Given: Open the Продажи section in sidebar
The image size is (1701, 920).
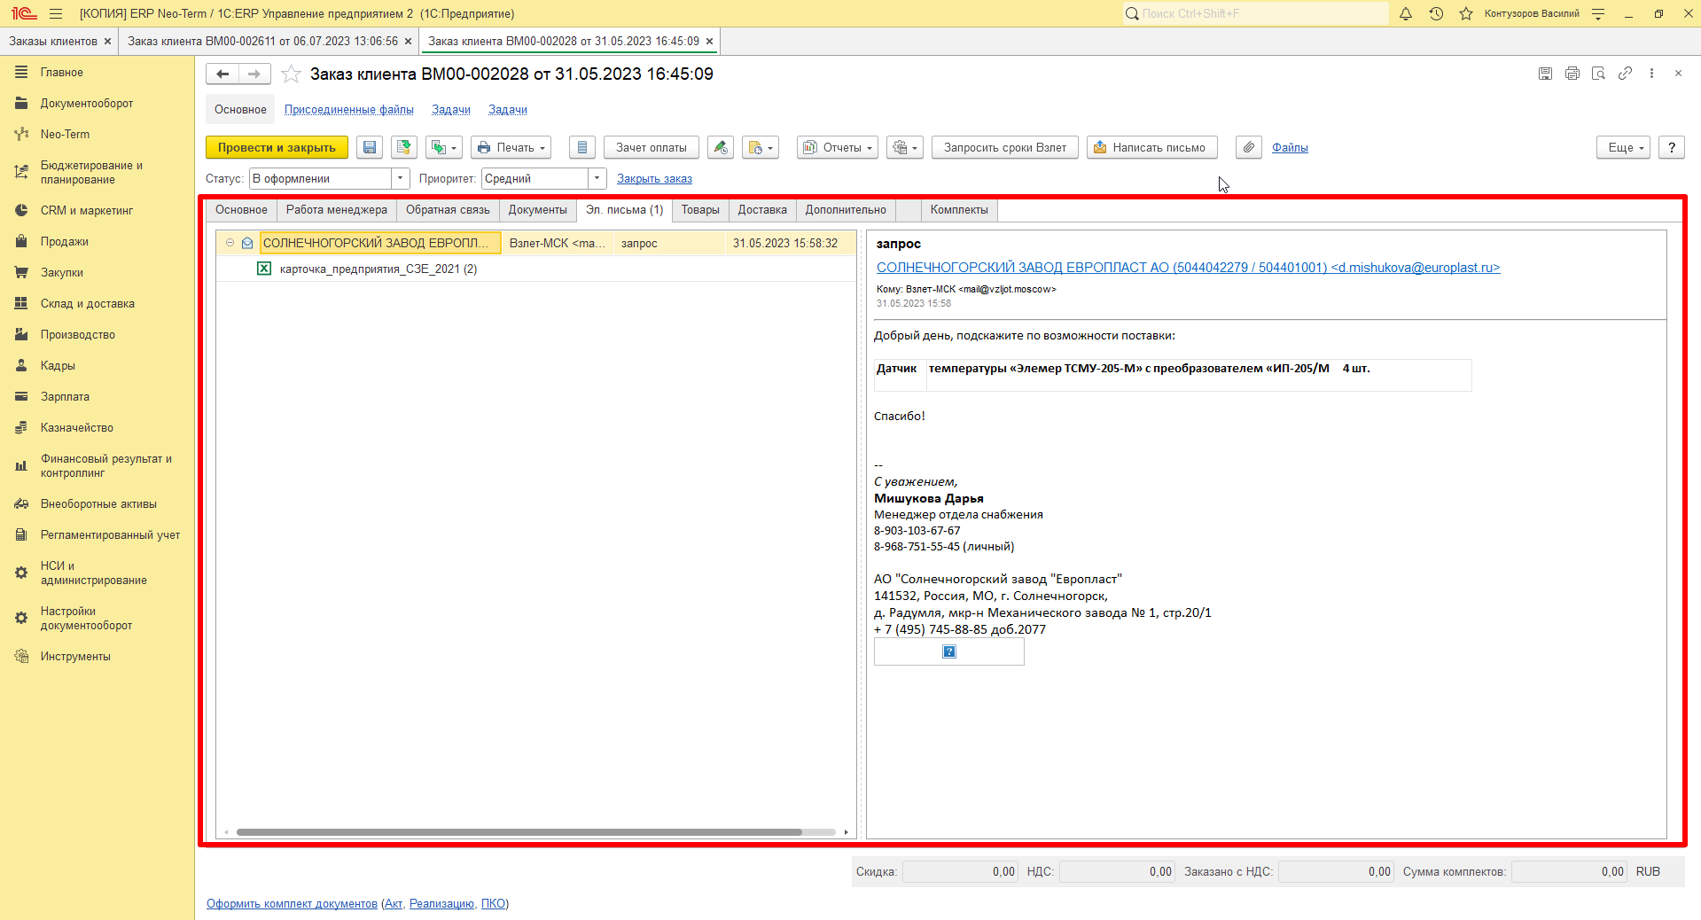Looking at the screenshot, I should click(64, 242).
